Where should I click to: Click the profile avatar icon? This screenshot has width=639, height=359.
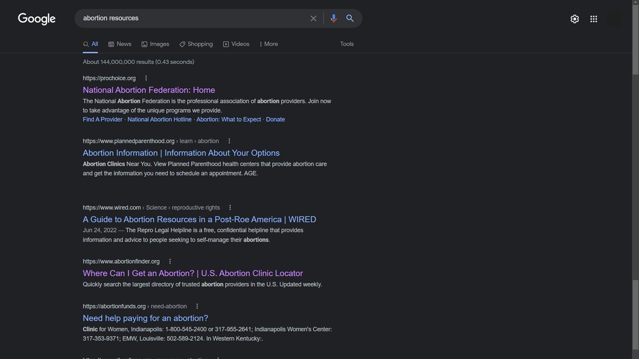(615, 18)
